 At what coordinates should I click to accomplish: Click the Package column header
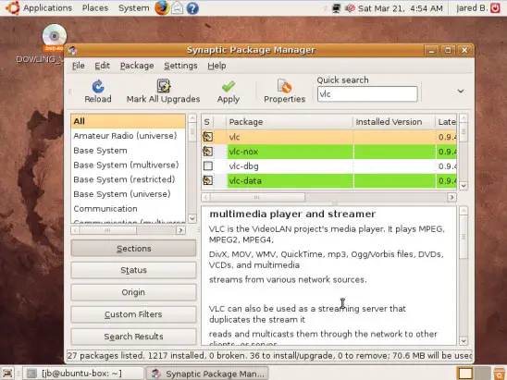290,122
